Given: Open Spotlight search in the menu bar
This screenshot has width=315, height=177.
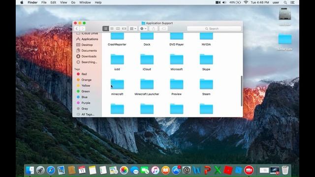Looking at the screenshot, I should point(285,2).
